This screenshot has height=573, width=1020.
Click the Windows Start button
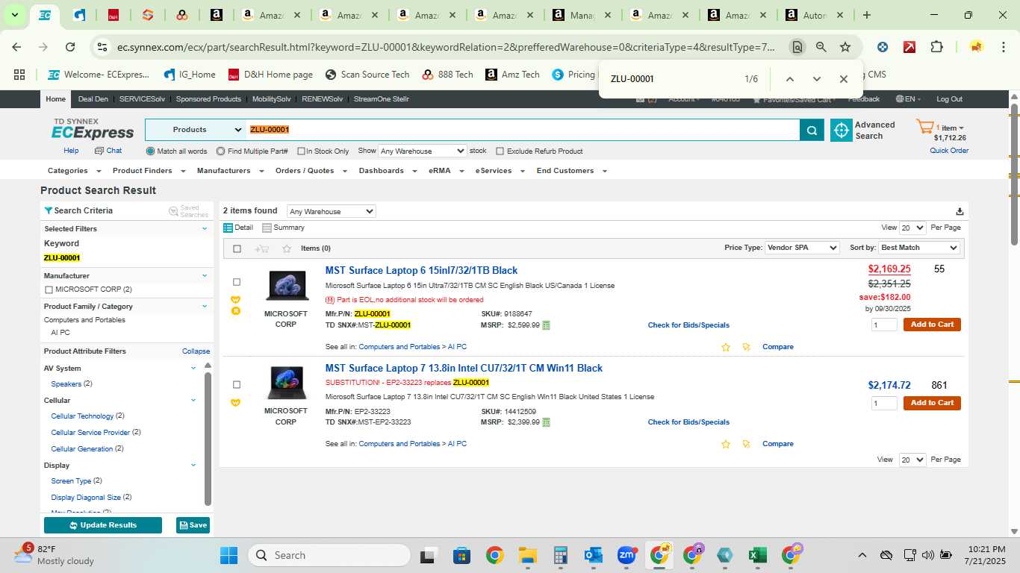click(x=228, y=555)
